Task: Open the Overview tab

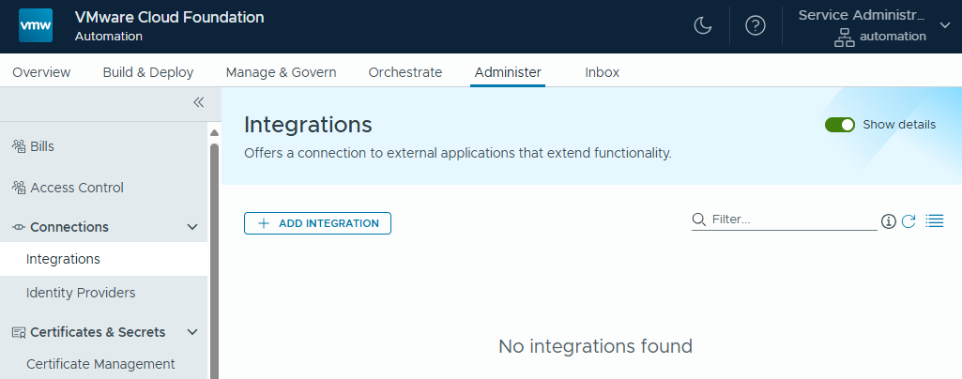Action: point(41,72)
